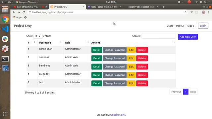Focus the table Search field
The image size is (212, 119).
click(x=159, y=36)
